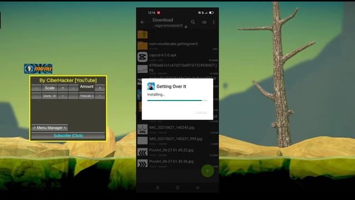The height and width of the screenshot is (200, 355).
Task: Decrease Amount with the minus button
Action: click(x=73, y=88)
